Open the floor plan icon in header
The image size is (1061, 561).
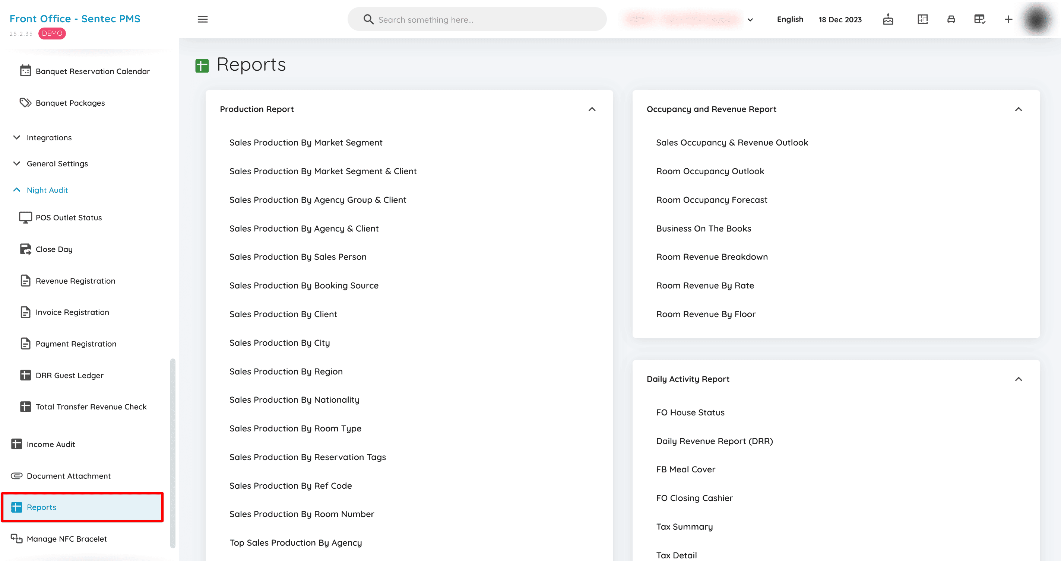[923, 19]
